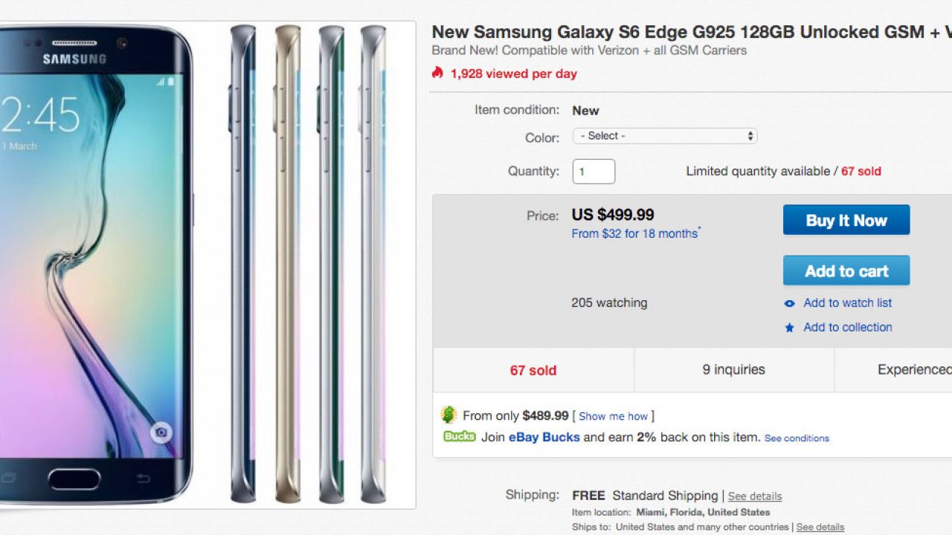Image resolution: width=952 pixels, height=535 pixels.
Task: Click the money bag icon near From only
Action: [448, 415]
